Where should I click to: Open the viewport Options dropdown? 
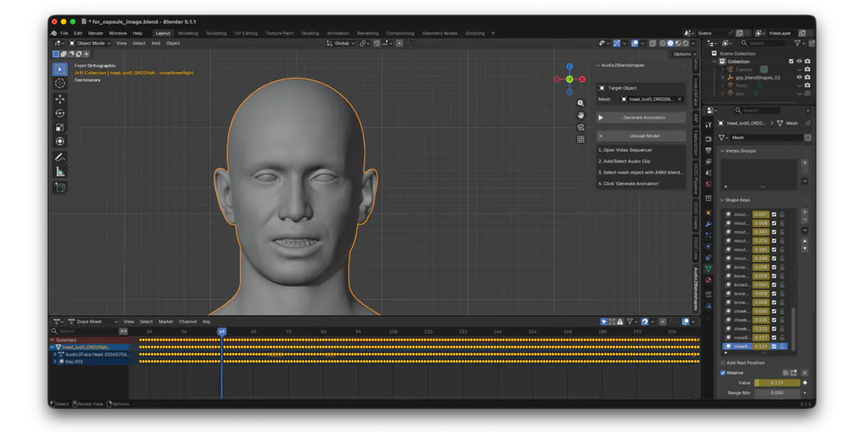[x=684, y=54]
